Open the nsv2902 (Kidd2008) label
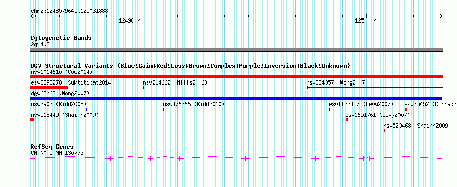The width and height of the screenshot is (457, 187). 59,104
